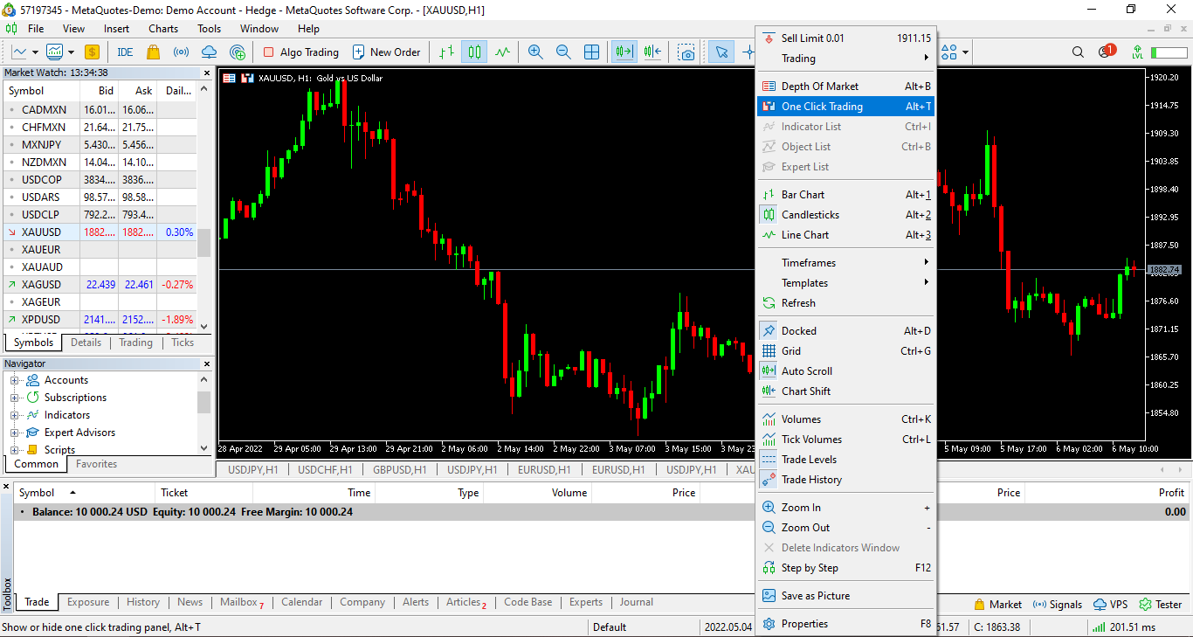
Task: Open the Charts menu
Action: pyautogui.click(x=163, y=29)
